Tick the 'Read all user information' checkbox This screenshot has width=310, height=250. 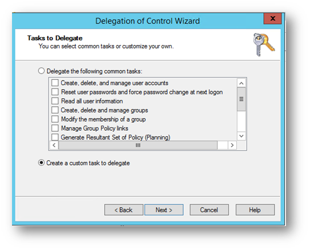[x=55, y=101]
